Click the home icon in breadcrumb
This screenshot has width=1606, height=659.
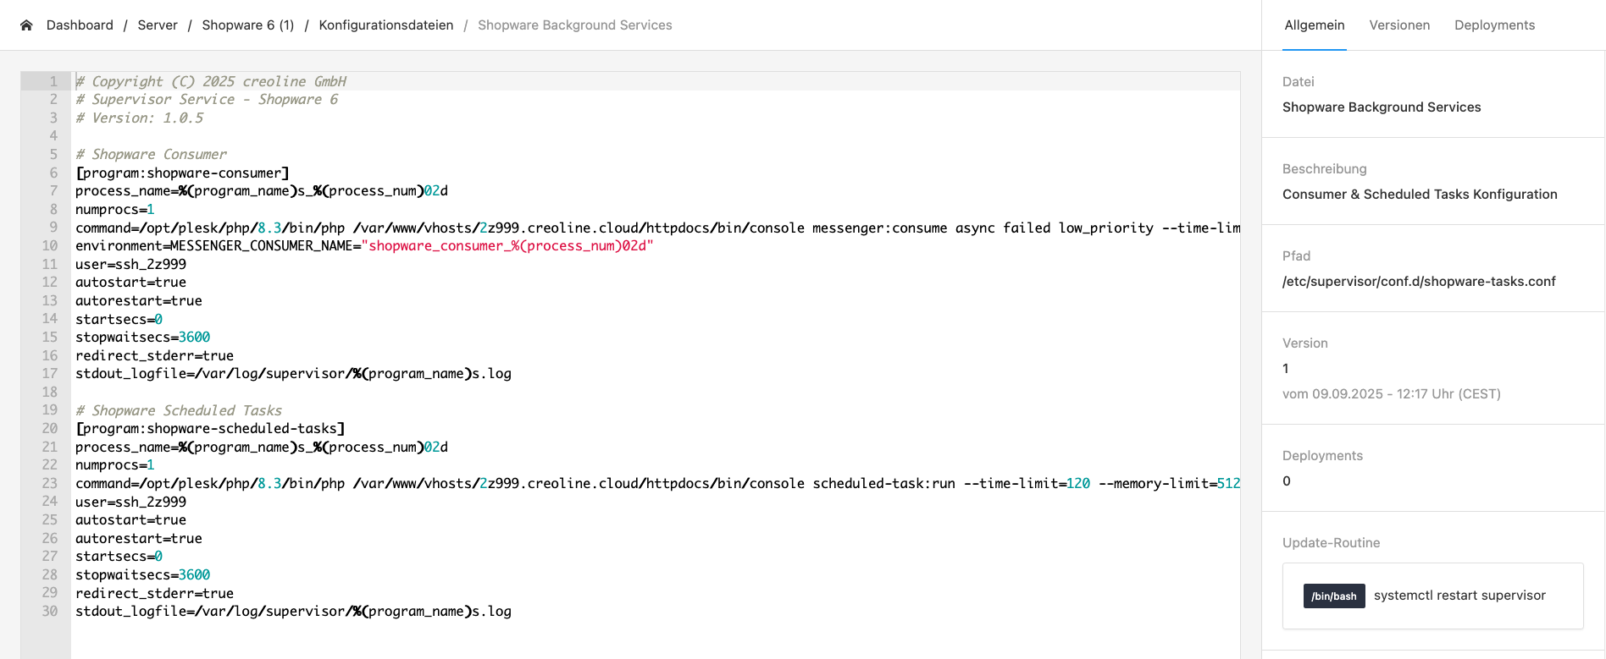point(26,25)
